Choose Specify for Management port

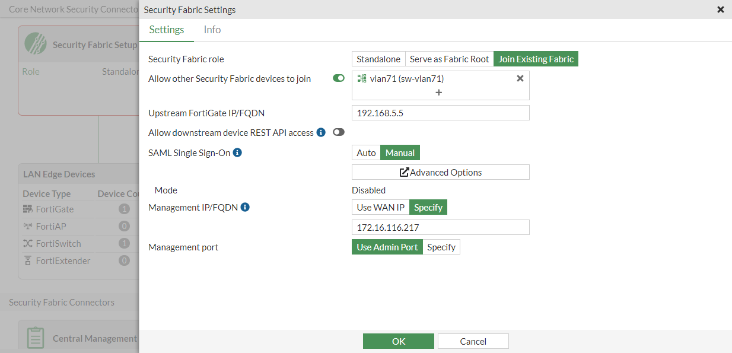(441, 247)
